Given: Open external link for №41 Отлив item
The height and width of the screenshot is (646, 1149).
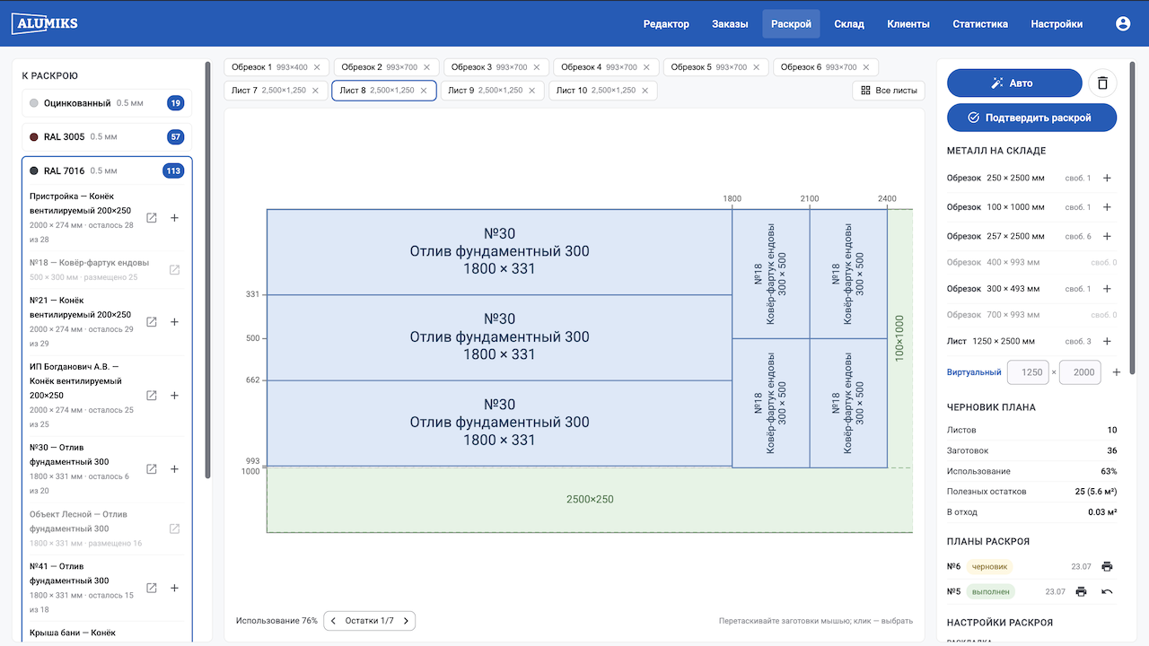Looking at the screenshot, I should (x=152, y=588).
